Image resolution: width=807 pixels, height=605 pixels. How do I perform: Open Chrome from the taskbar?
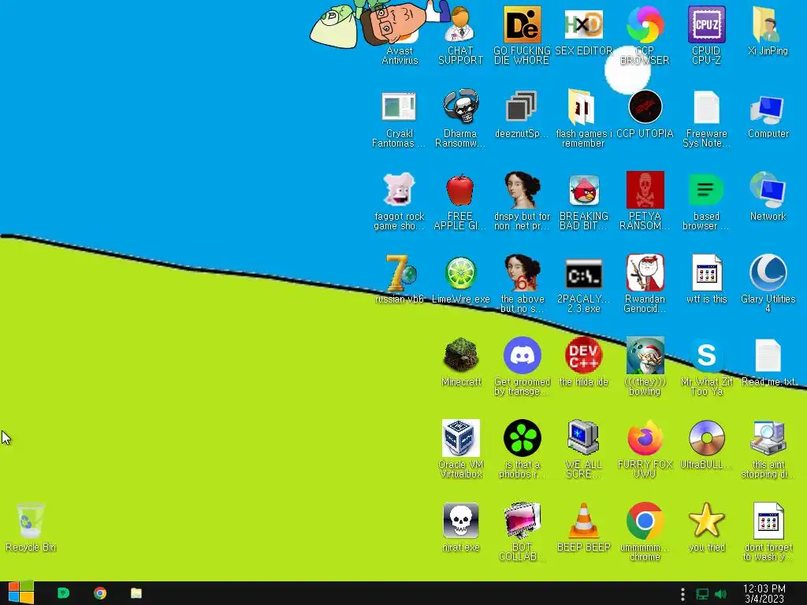pos(100,593)
